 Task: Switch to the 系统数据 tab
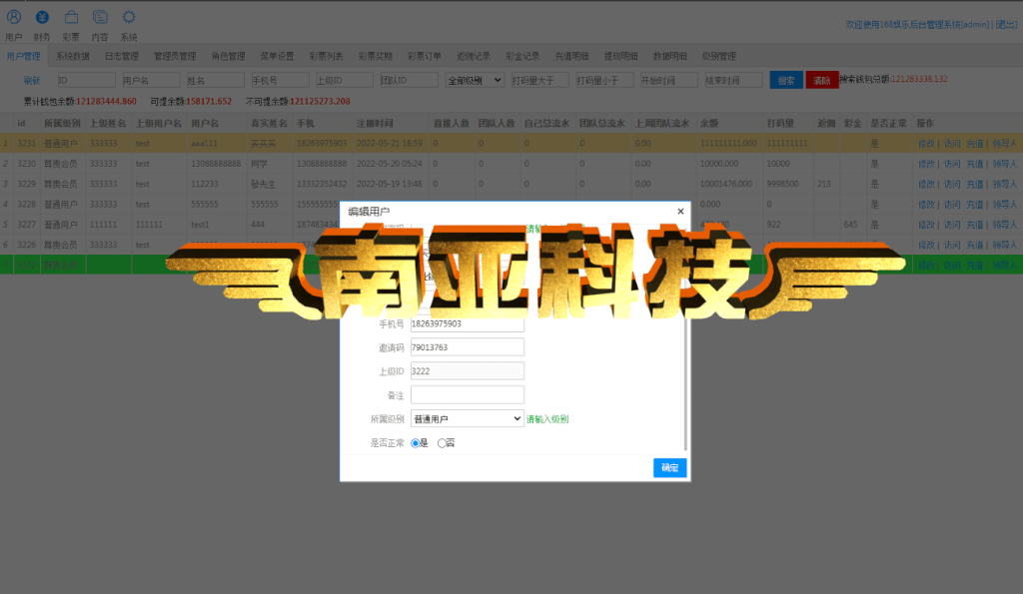[72, 56]
